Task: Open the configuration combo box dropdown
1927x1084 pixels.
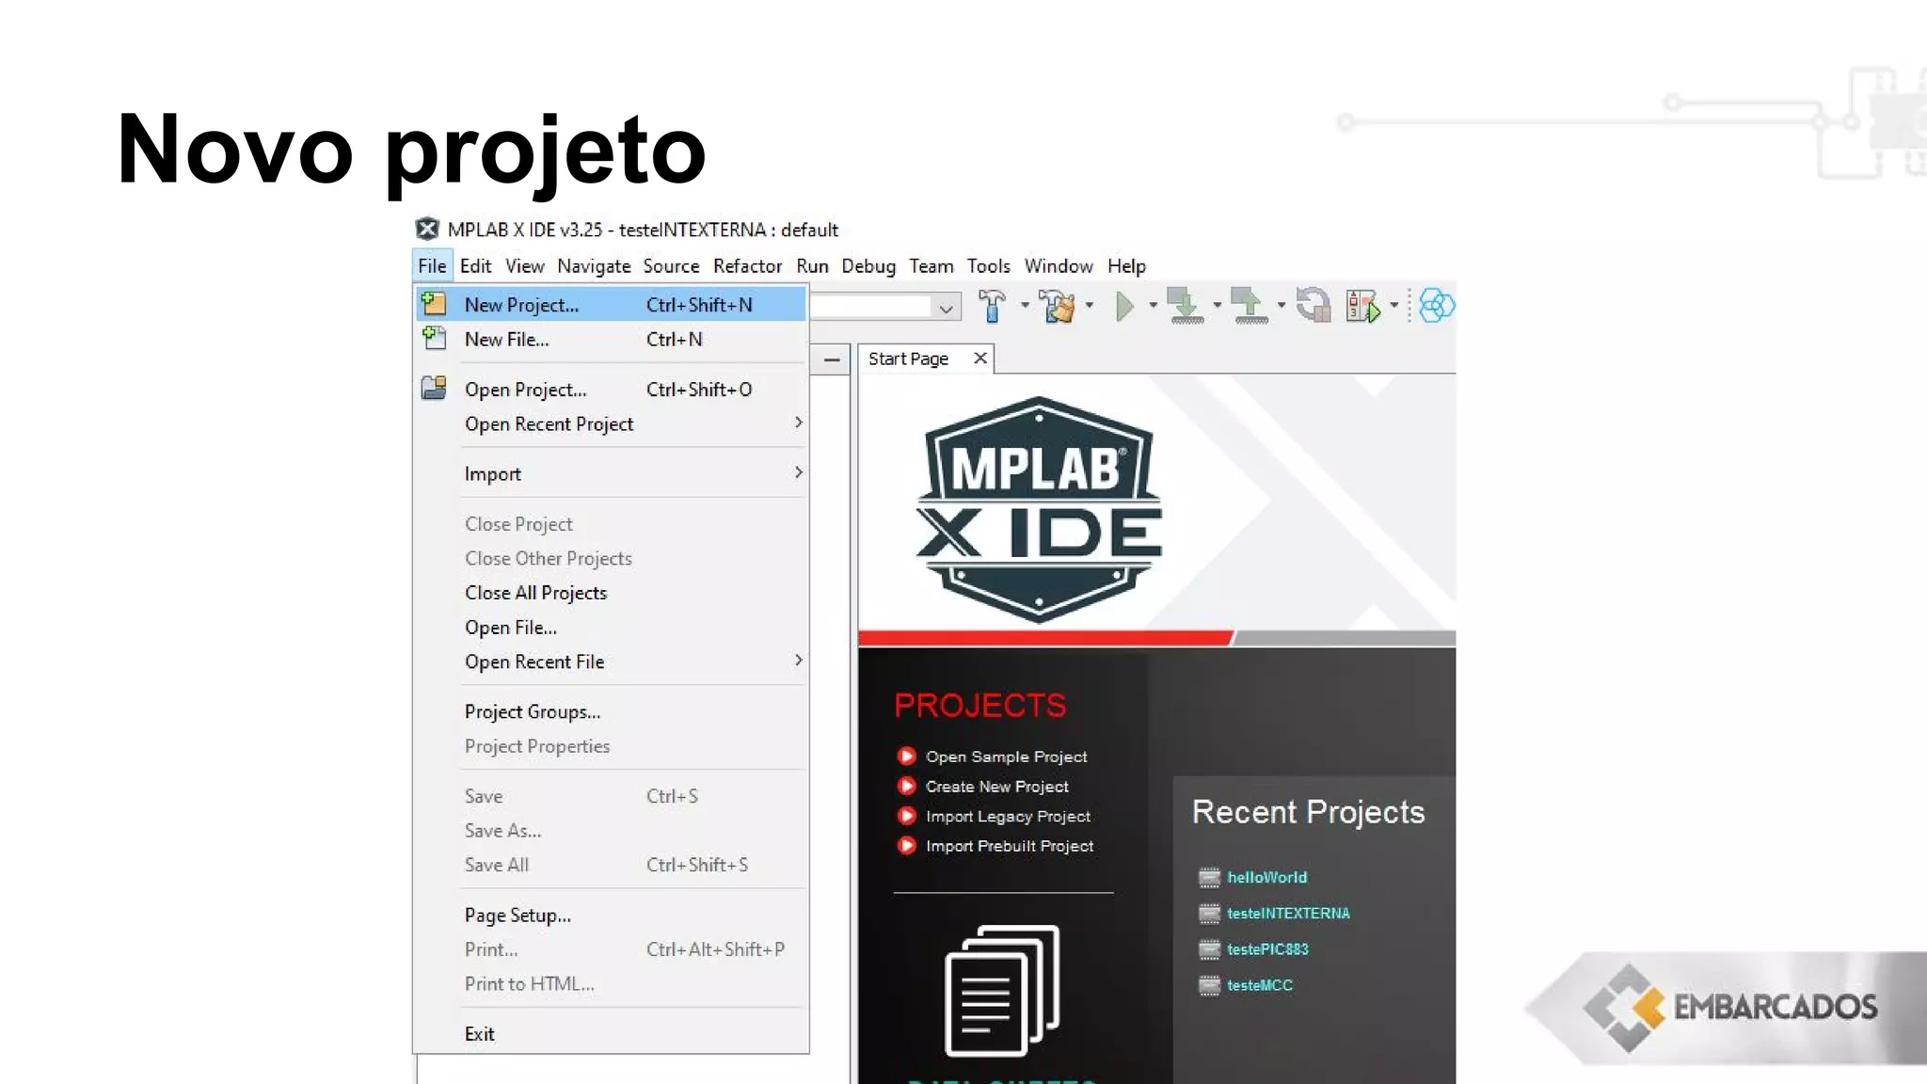Action: pyautogui.click(x=946, y=307)
